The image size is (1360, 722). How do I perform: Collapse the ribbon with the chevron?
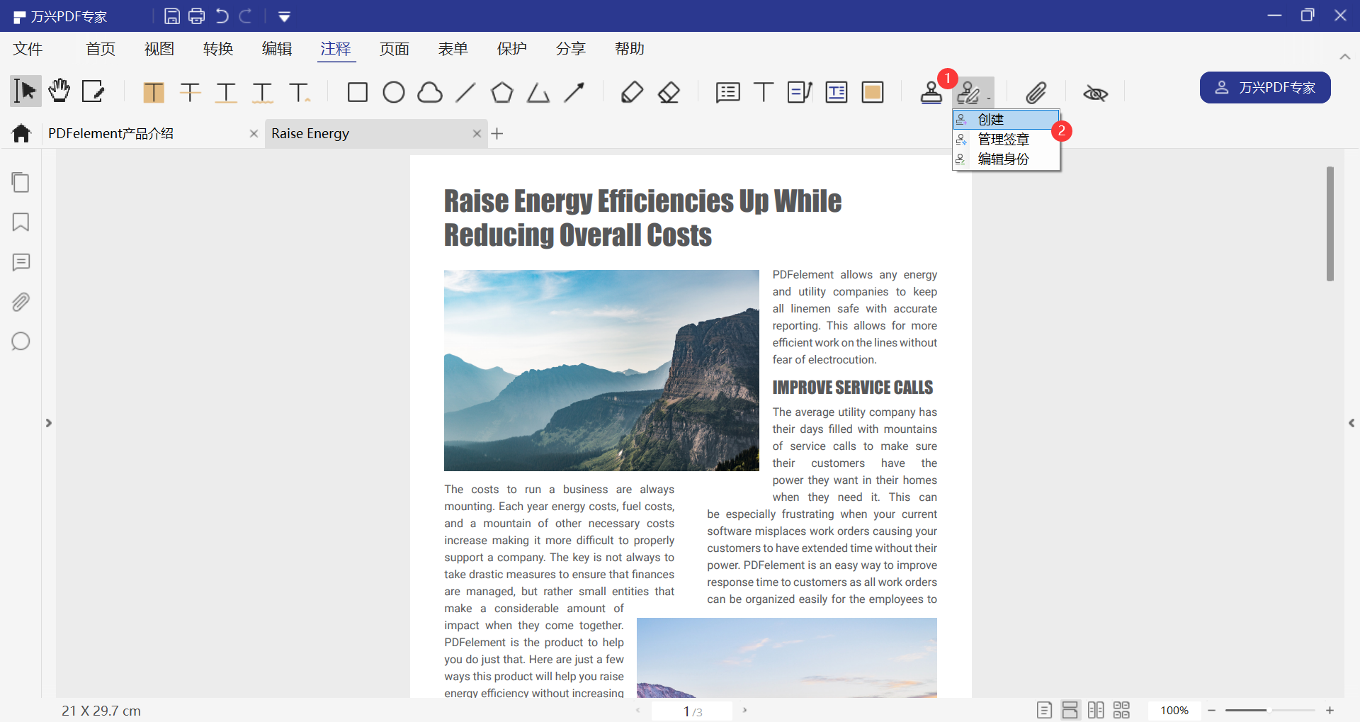click(1344, 57)
